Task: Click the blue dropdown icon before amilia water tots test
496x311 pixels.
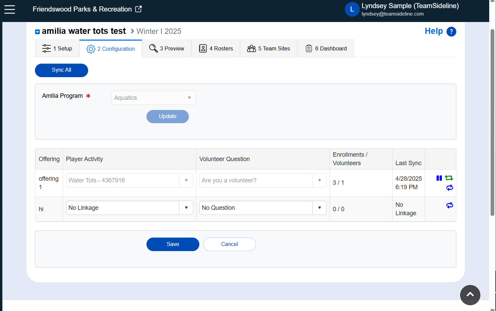Action: coord(38,32)
